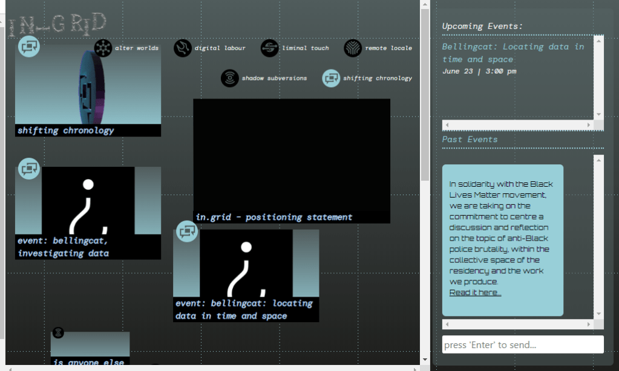Click the main page vertical scrollbar up arrow

coord(425,5)
